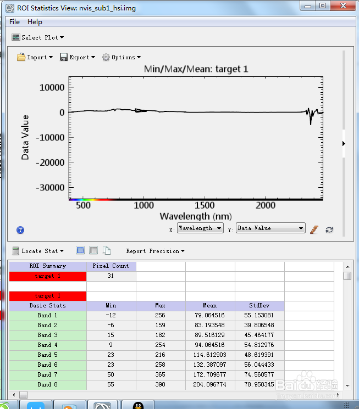
Task: Expand the Options gear dropdown
Action: [121, 57]
